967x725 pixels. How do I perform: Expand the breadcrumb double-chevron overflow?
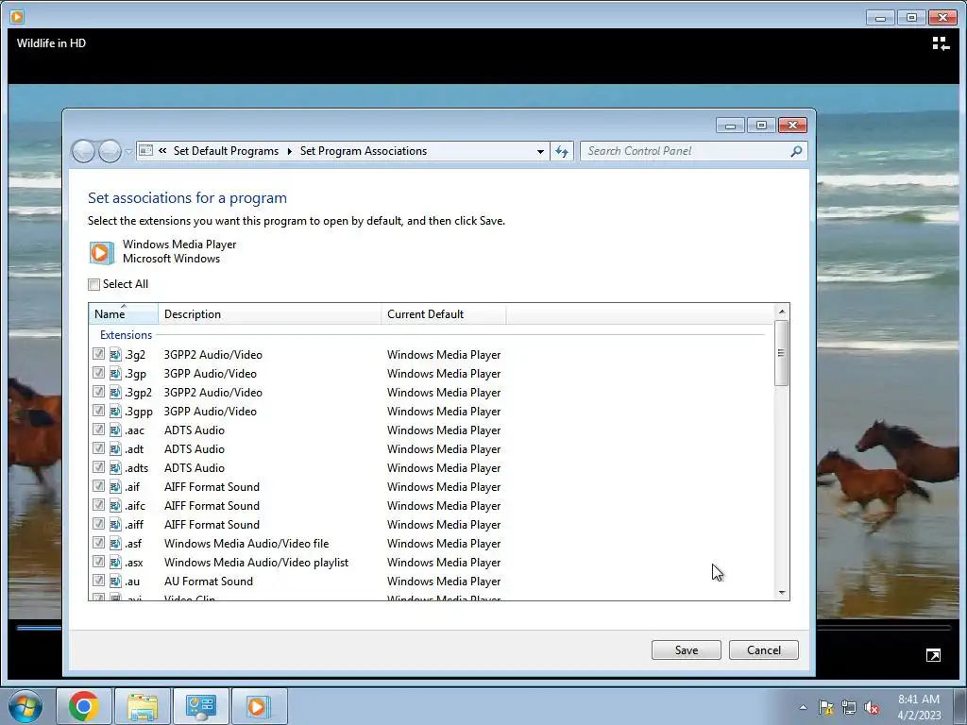pos(162,151)
